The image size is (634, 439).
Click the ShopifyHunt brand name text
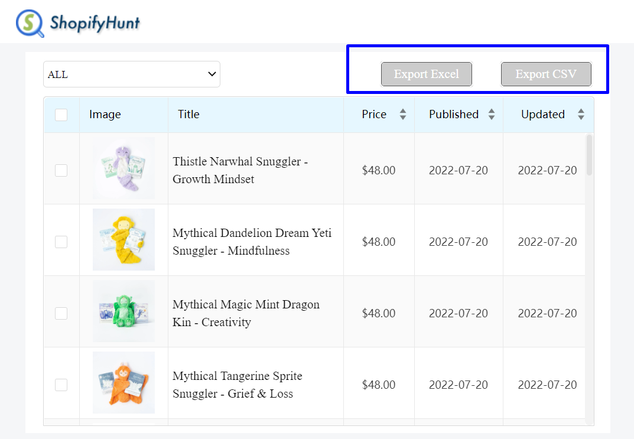click(95, 23)
